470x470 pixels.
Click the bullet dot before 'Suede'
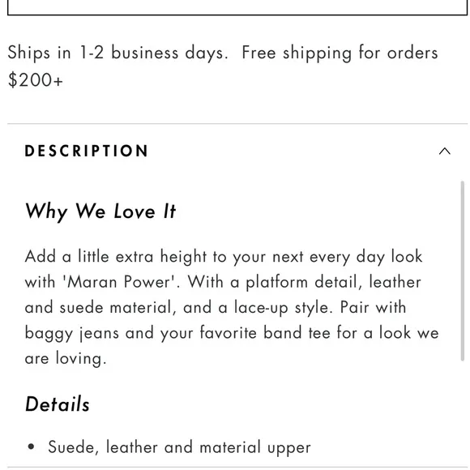(31, 446)
